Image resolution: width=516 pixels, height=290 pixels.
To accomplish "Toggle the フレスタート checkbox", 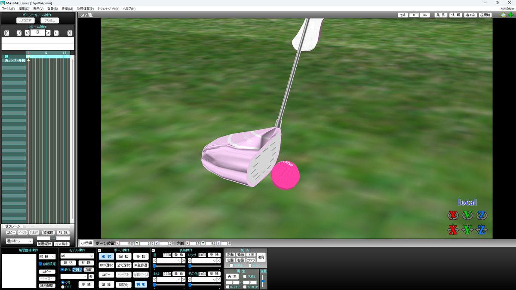I will (x=227, y=287).
